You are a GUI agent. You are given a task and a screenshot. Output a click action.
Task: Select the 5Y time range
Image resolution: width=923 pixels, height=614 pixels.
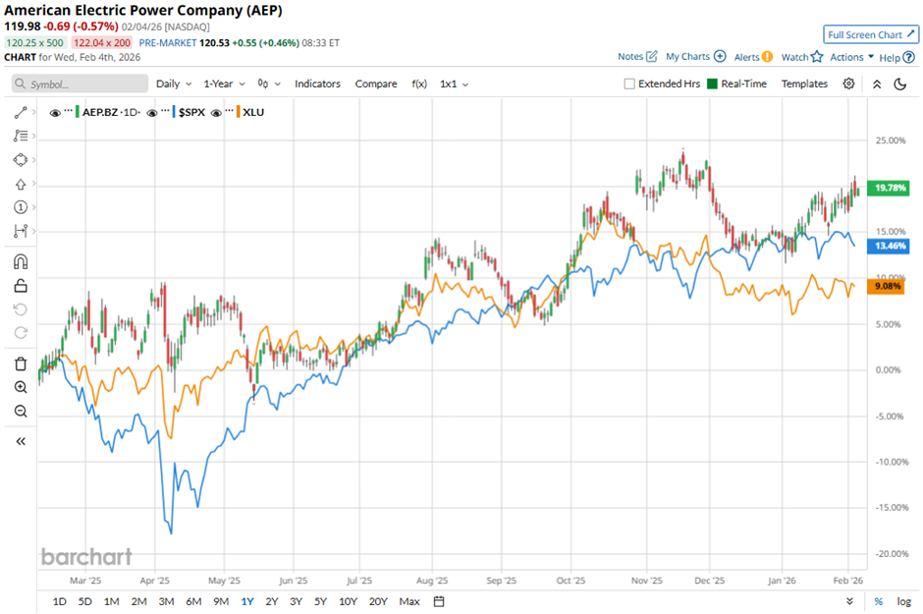point(320,601)
